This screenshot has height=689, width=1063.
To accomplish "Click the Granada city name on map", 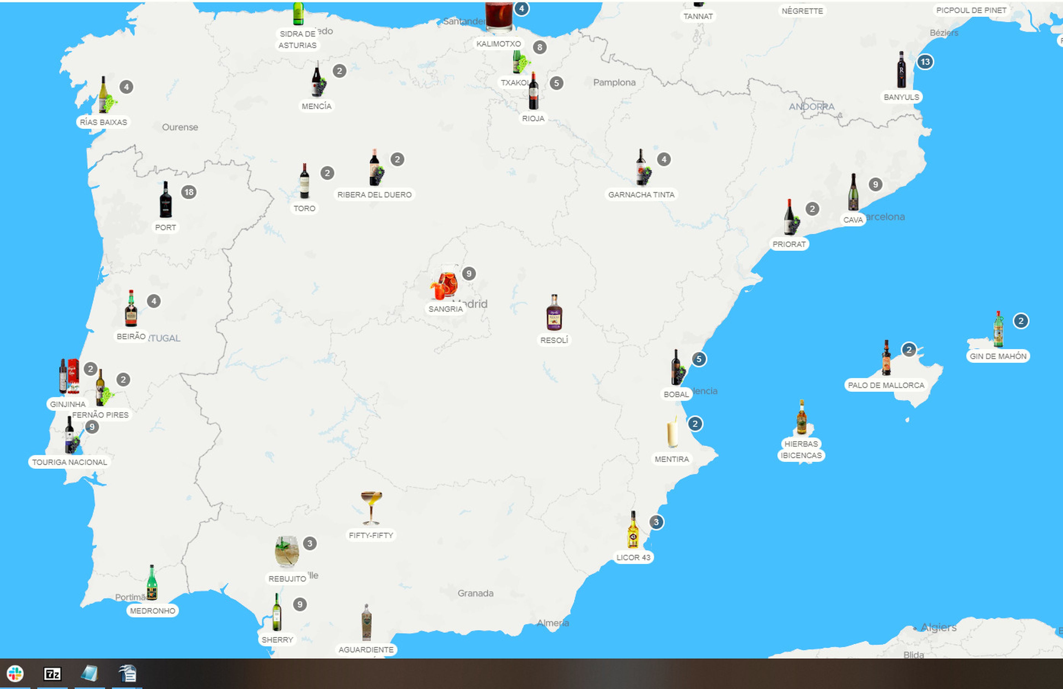I will tap(475, 593).
